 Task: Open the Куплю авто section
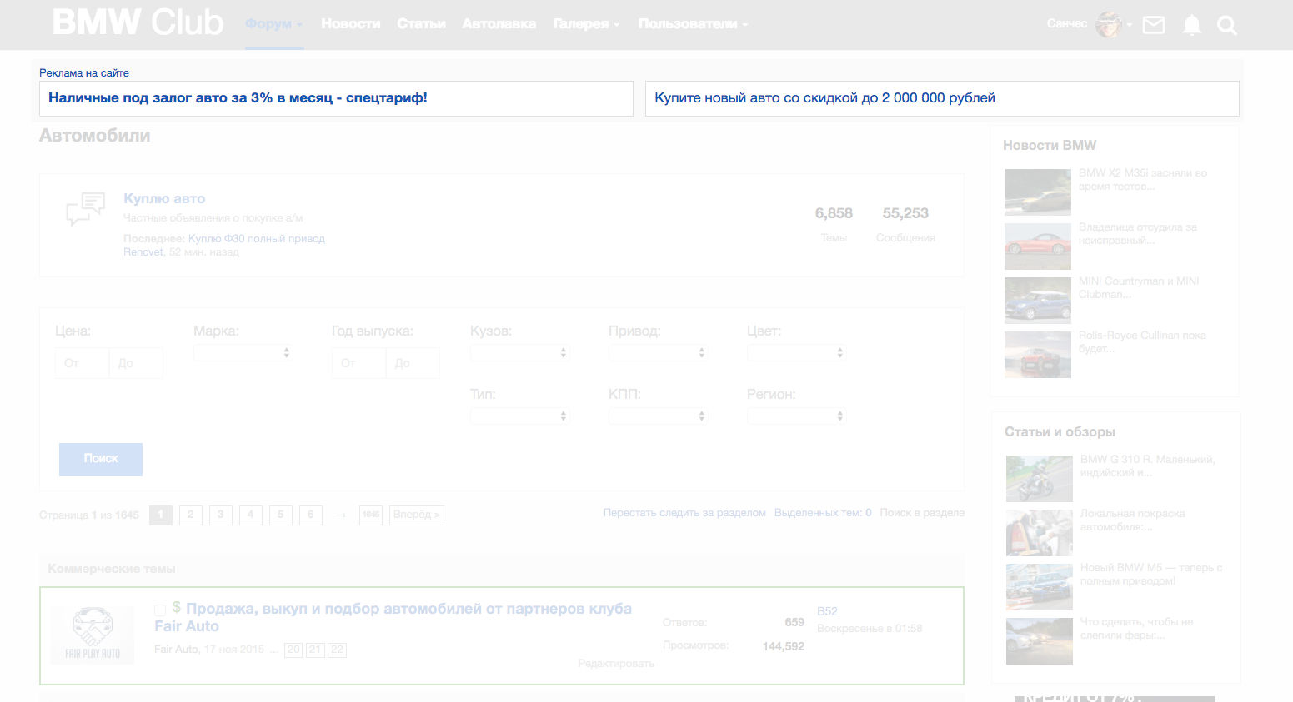point(164,199)
